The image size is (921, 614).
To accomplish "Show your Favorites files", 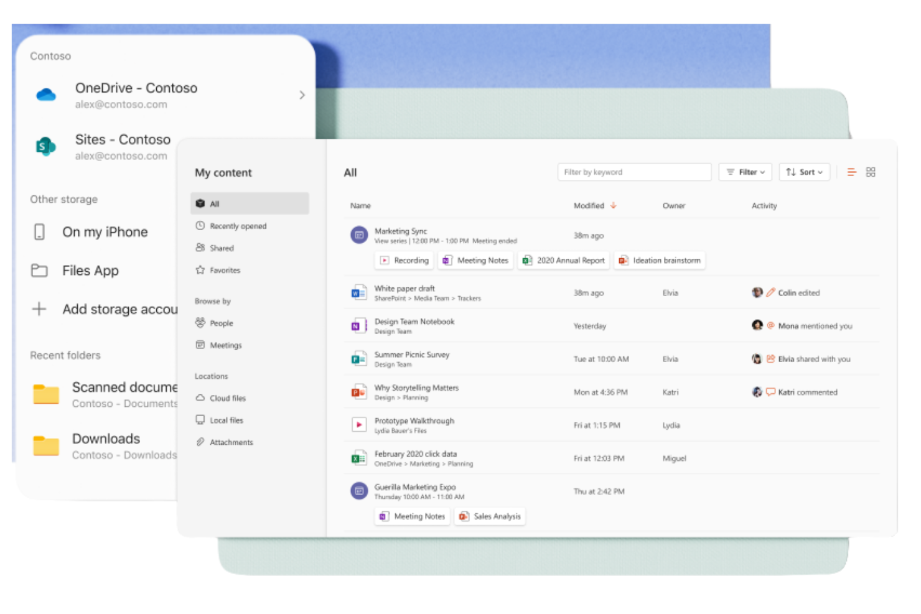I will click(224, 270).
